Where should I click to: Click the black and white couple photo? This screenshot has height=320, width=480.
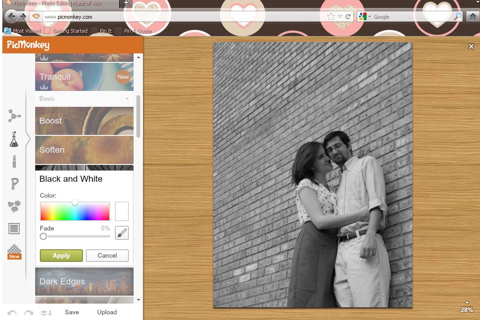(313, 175)
